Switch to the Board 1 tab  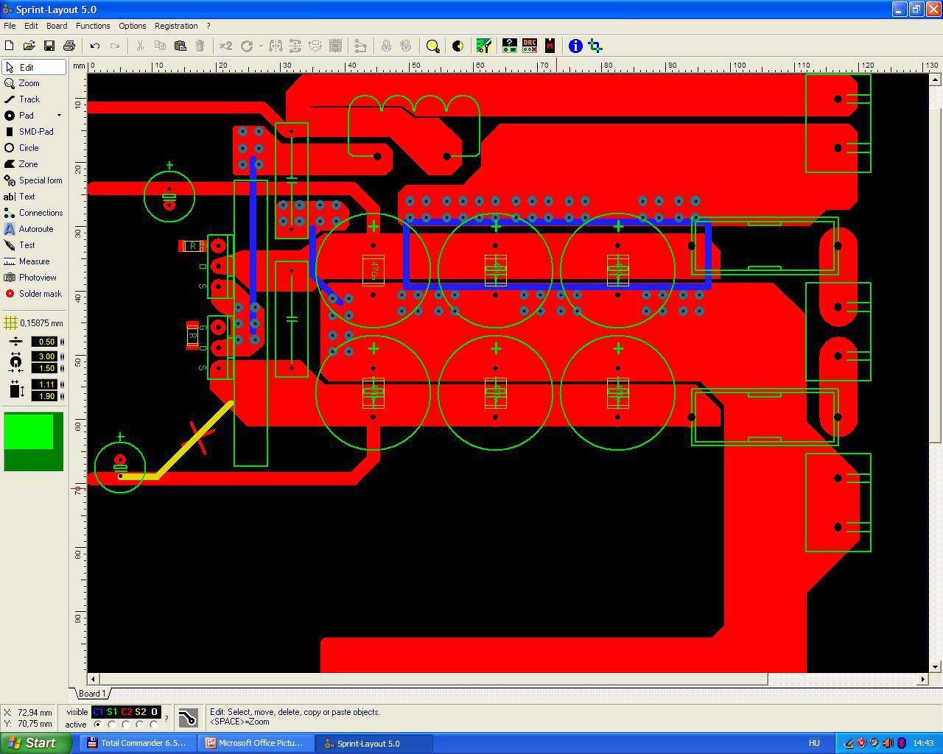pos(92,694)
